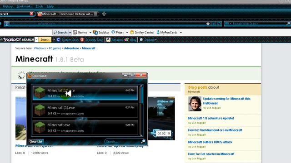The height and width of the screenshot is (163, 291).
Task: Close the Downloads window
Action: [141, 75]
